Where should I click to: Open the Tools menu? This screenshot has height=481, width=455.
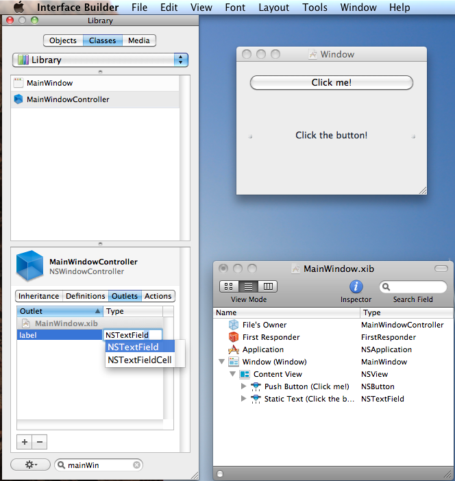tap(315, 8)
